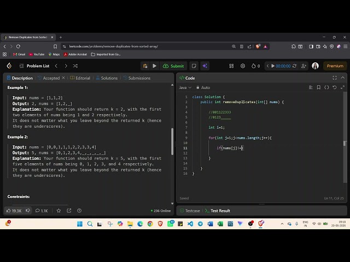Switch to the Description tab

[20, 78]
